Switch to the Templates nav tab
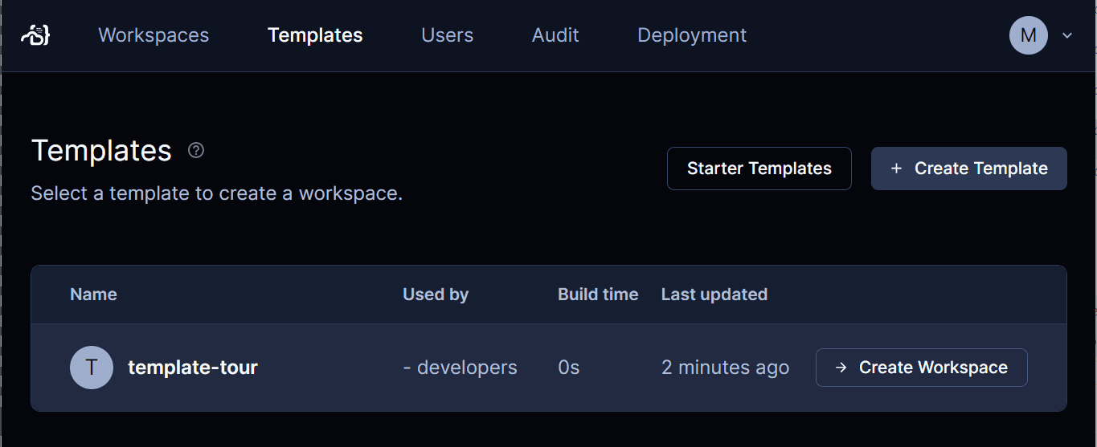 coord(315,35)
